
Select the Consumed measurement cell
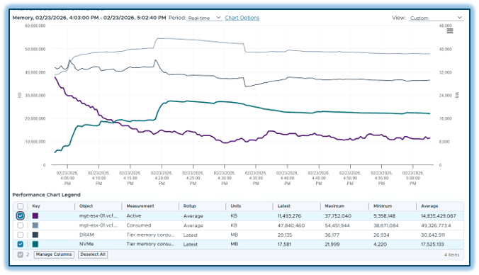click(139, 225)
